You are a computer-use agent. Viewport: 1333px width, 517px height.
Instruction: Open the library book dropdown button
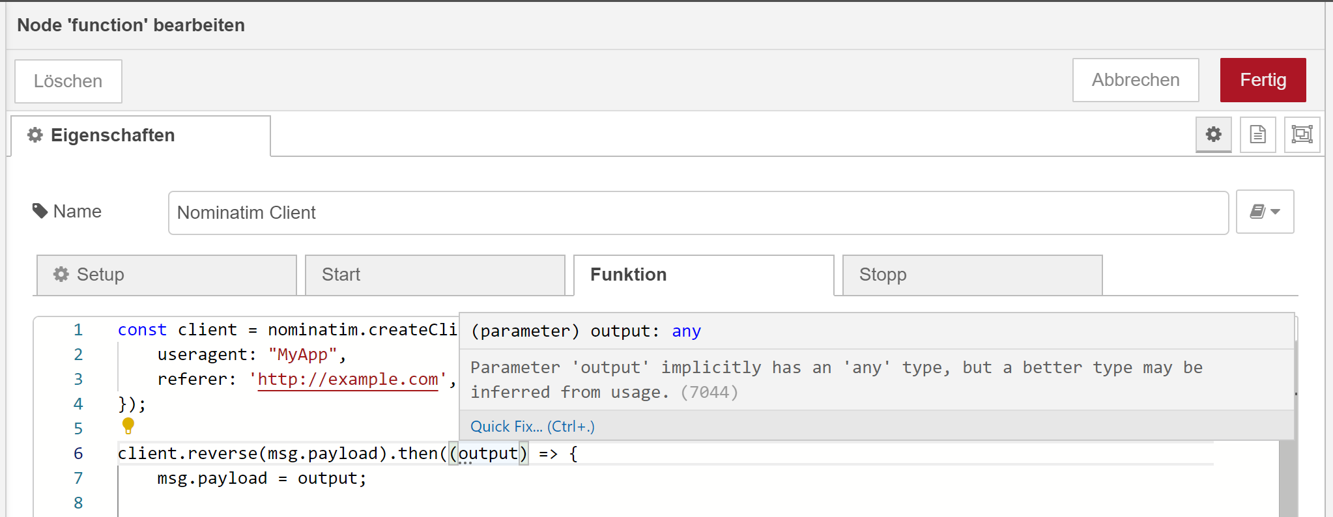click(x=1265, y=212)
